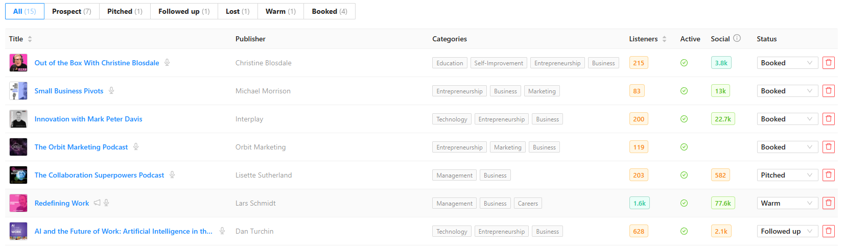Click the trash icon for Redefining Work

(829, 203)
